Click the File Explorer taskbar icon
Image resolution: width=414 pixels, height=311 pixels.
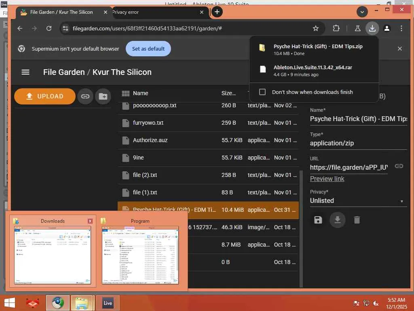point(82,303)
